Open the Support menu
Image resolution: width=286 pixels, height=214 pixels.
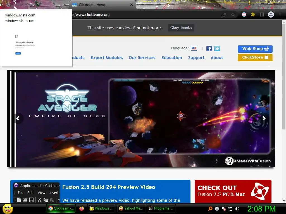(196, 57)
